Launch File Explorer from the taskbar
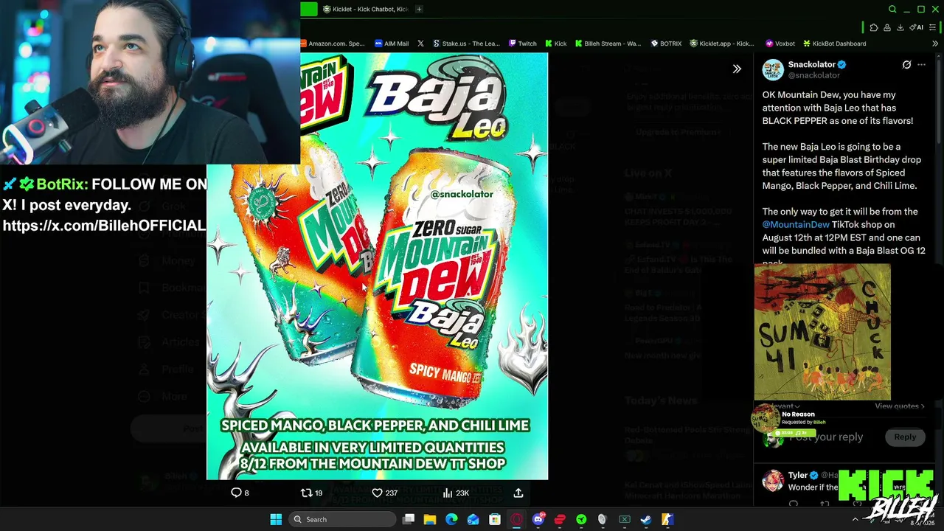The height and width of the screenshot is (531, 944). (430, 519)
